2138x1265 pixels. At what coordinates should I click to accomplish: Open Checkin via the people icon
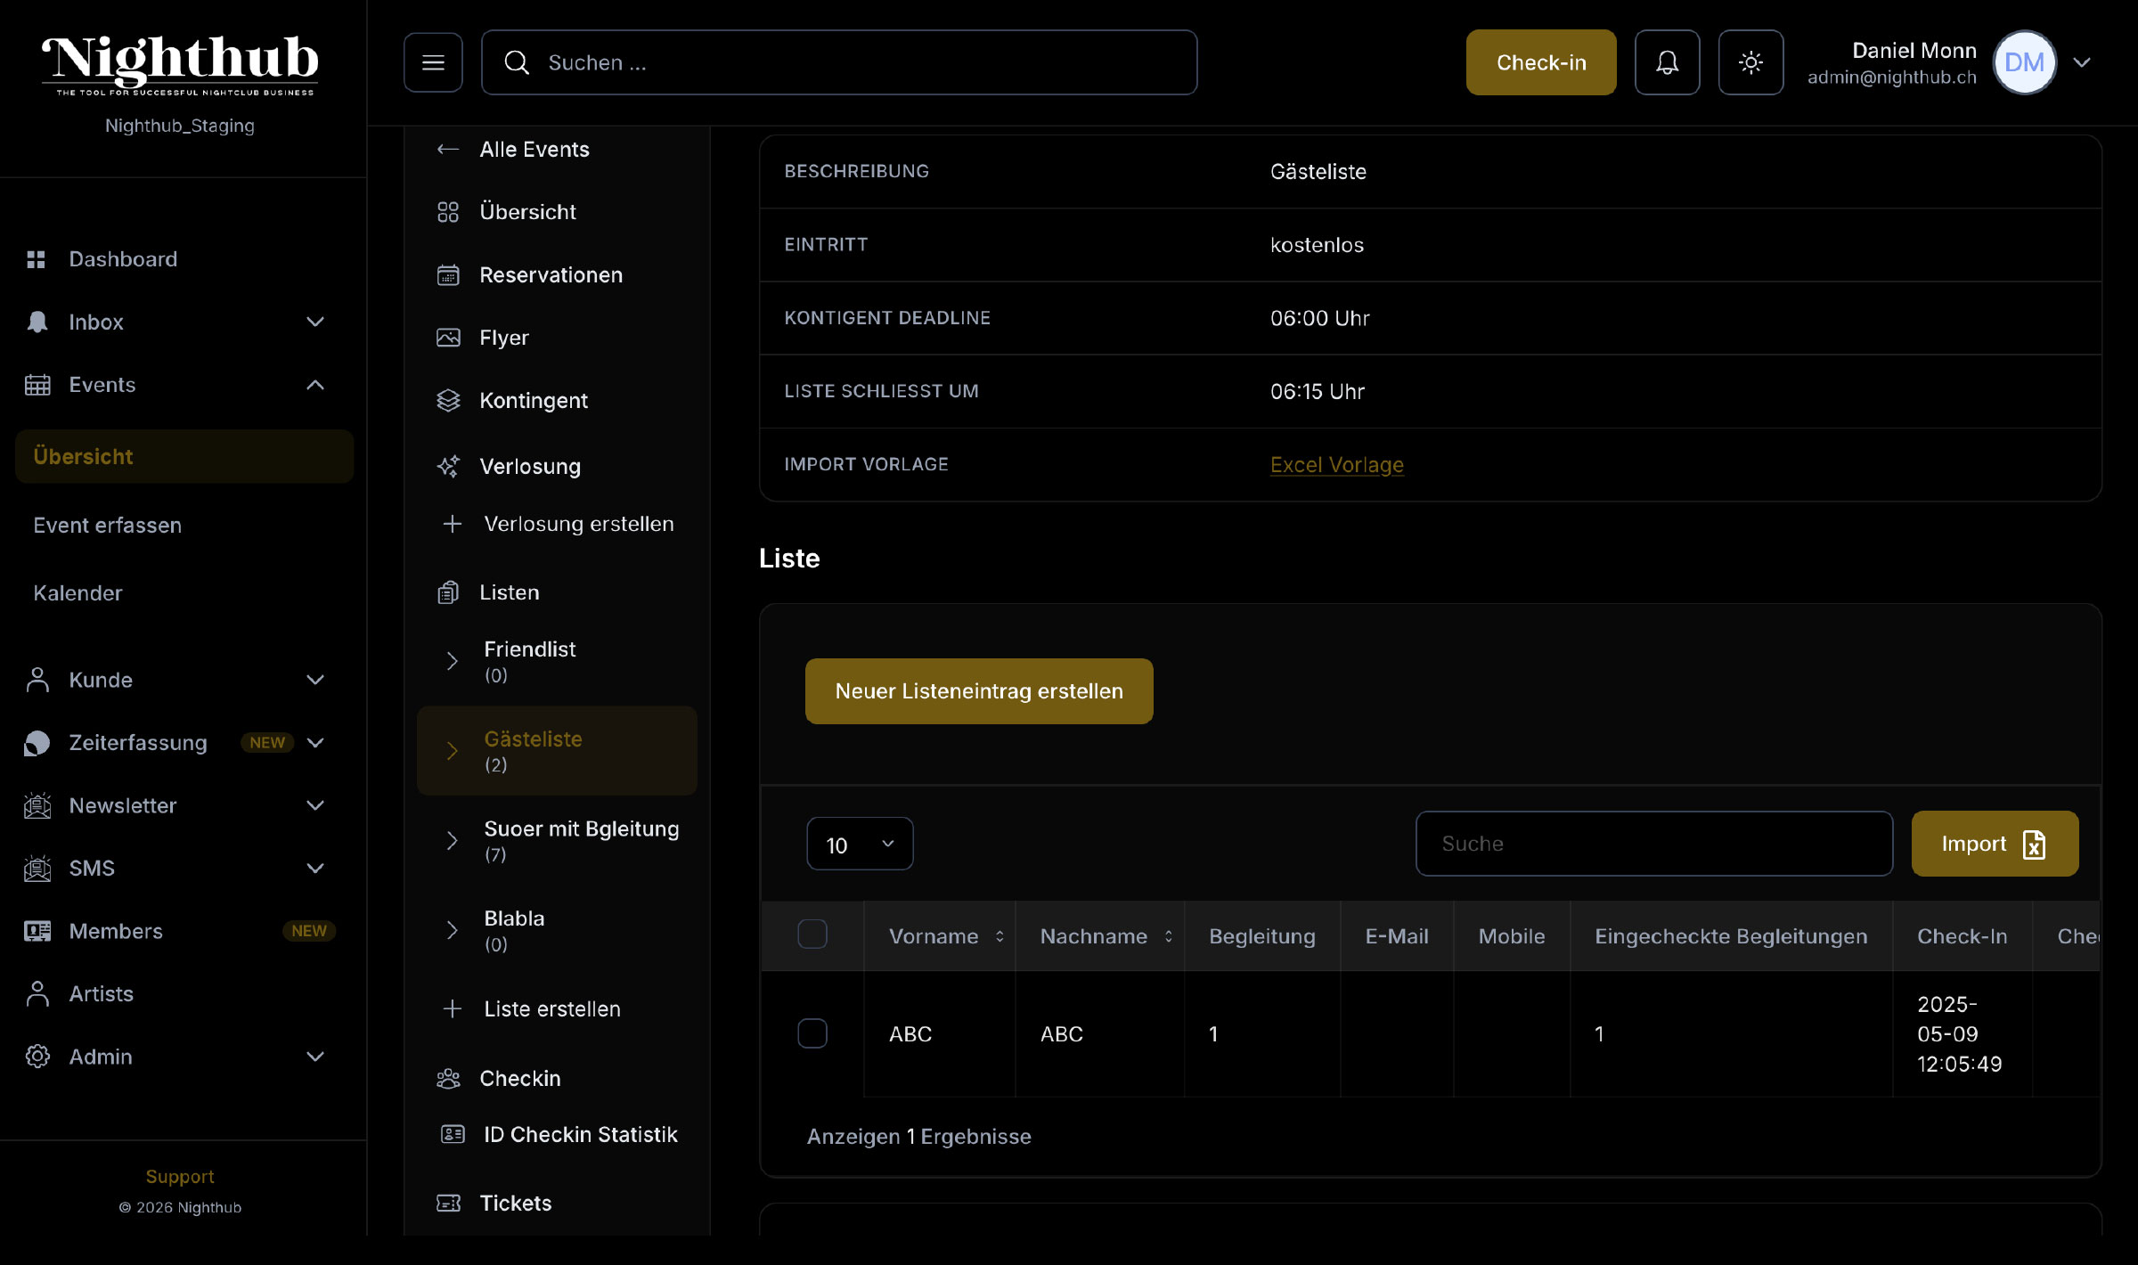(x=450, y=1078)
